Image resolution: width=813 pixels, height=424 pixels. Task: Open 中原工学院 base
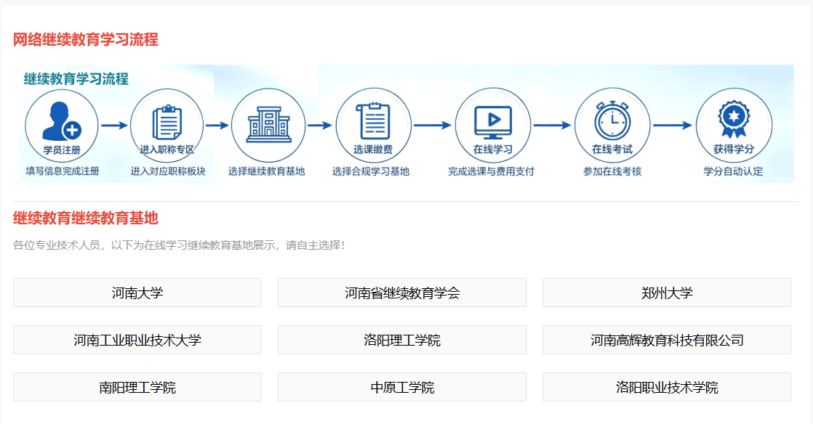coord(402,387)
